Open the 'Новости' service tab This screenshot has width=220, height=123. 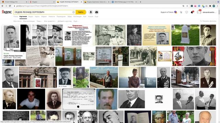52,16
